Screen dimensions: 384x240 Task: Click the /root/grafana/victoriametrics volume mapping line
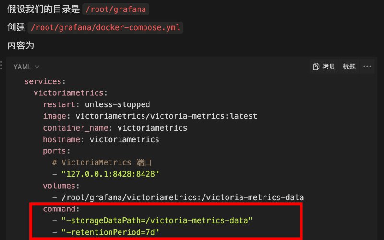(178, 197)
